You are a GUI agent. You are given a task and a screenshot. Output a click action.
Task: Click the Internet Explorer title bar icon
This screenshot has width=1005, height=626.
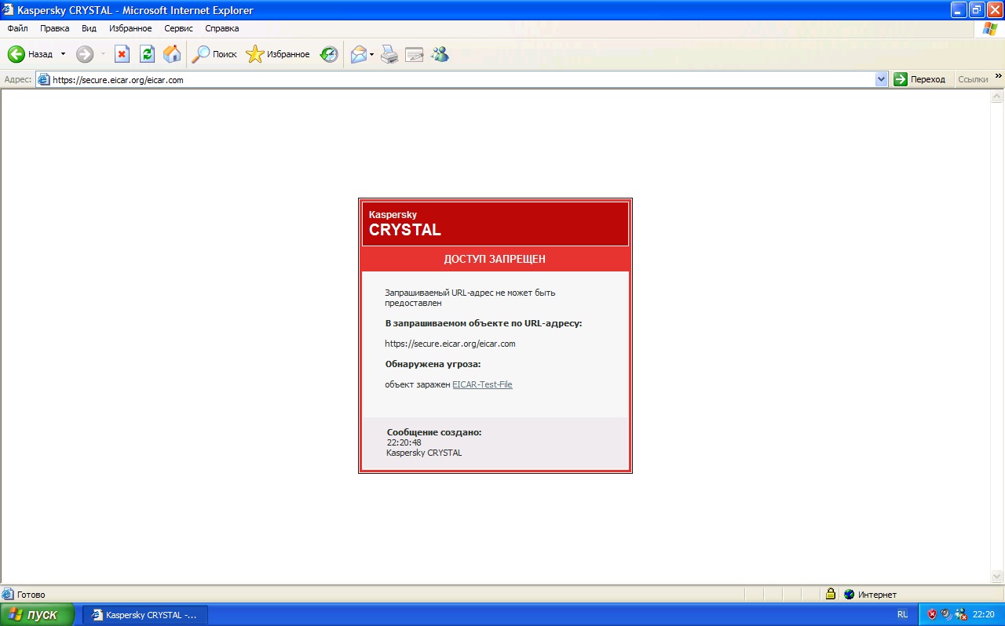click(9, 10)
